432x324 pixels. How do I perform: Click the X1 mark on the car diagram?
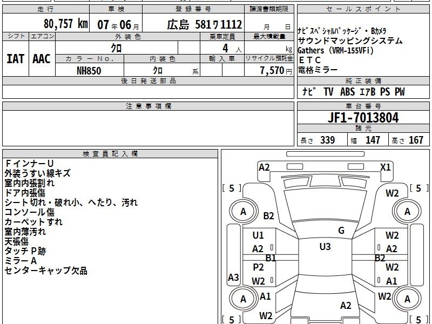point(385,167)
